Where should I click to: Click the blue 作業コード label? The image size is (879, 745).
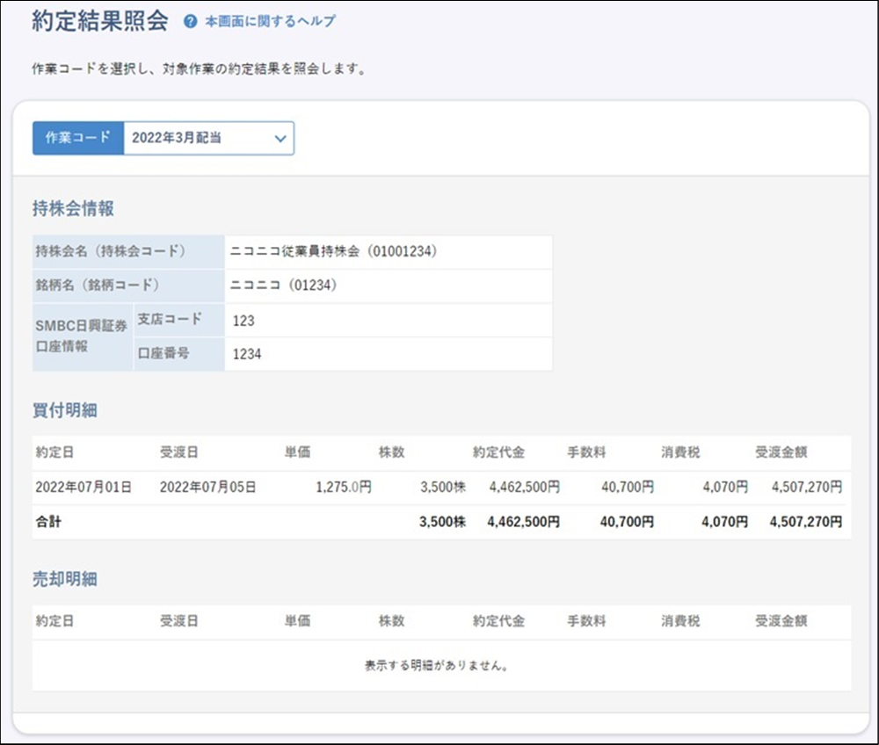[x=78, y=138]
